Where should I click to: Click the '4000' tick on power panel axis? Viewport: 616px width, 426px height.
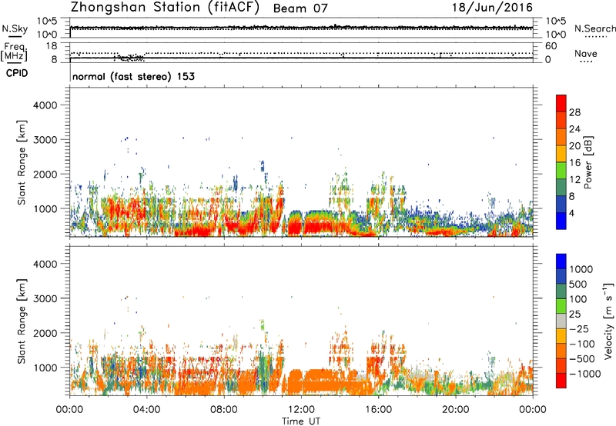(x=45, y=105)
